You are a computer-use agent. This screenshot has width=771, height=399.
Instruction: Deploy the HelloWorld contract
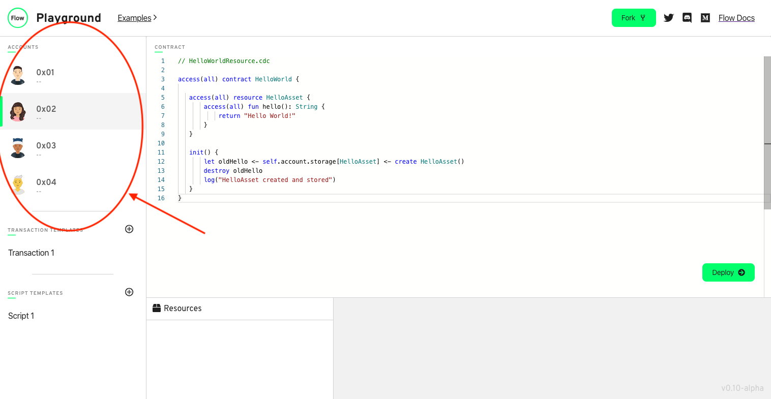(x=728, y=272)
